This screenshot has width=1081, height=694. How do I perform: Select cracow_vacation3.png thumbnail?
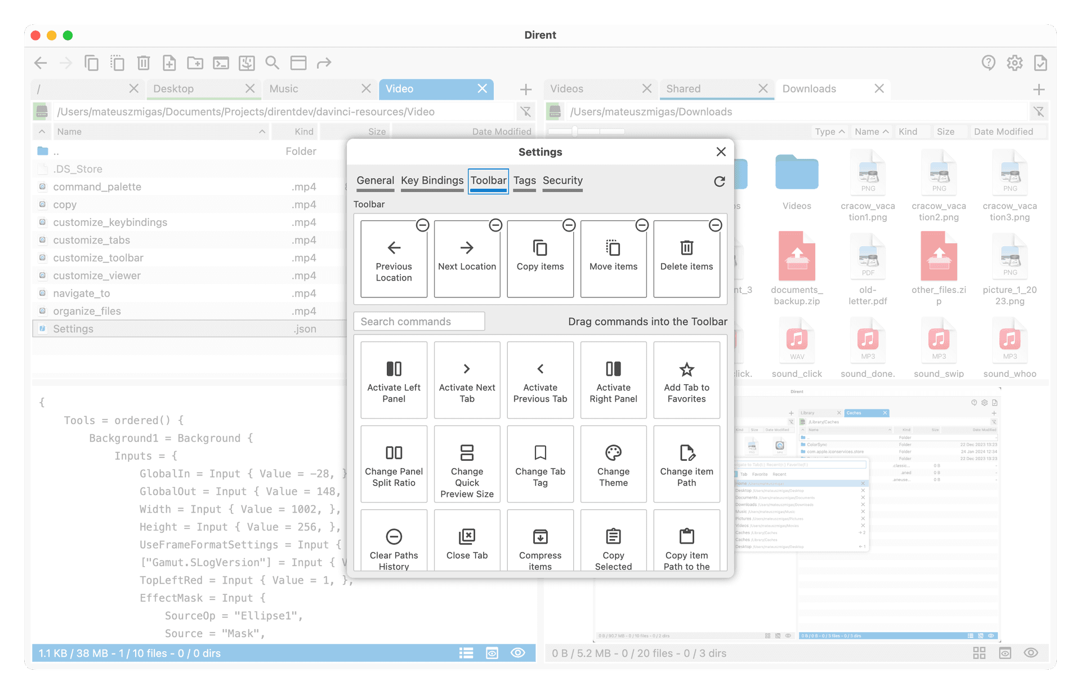[1010, 186]
